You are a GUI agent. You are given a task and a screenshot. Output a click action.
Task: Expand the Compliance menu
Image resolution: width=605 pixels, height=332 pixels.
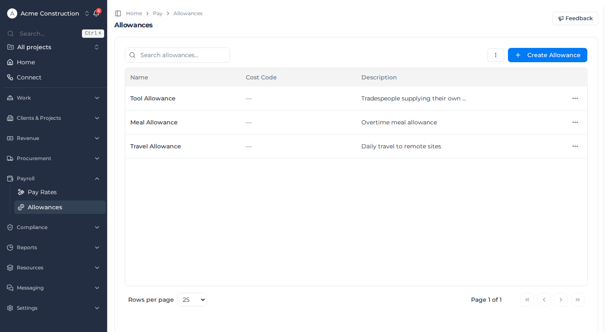(53, 227)
